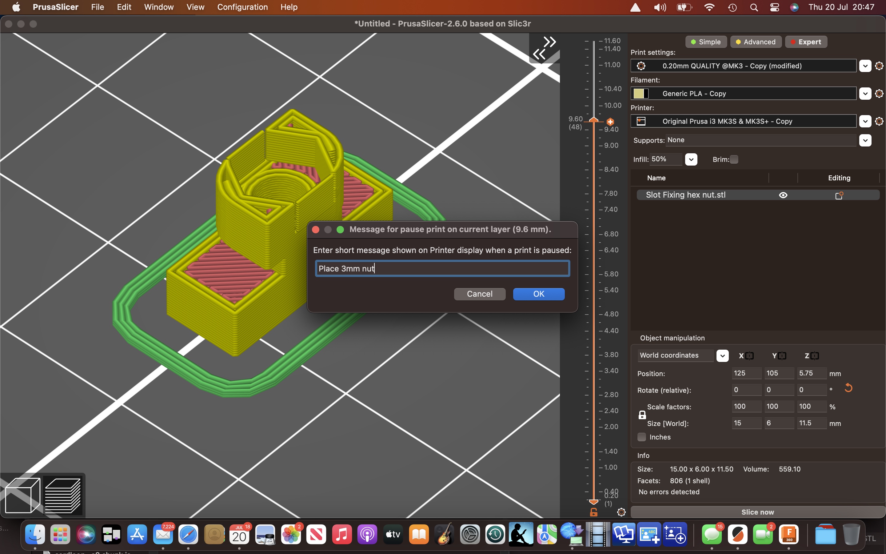
Task: Click the orange plus on layer slider
Action: 610,122
